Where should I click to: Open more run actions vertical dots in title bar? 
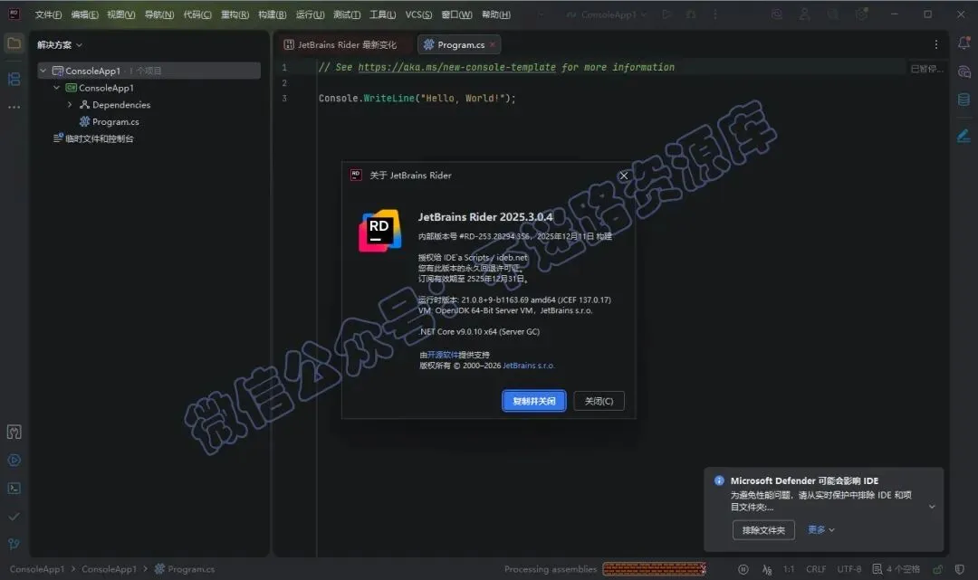click(714, 14)
